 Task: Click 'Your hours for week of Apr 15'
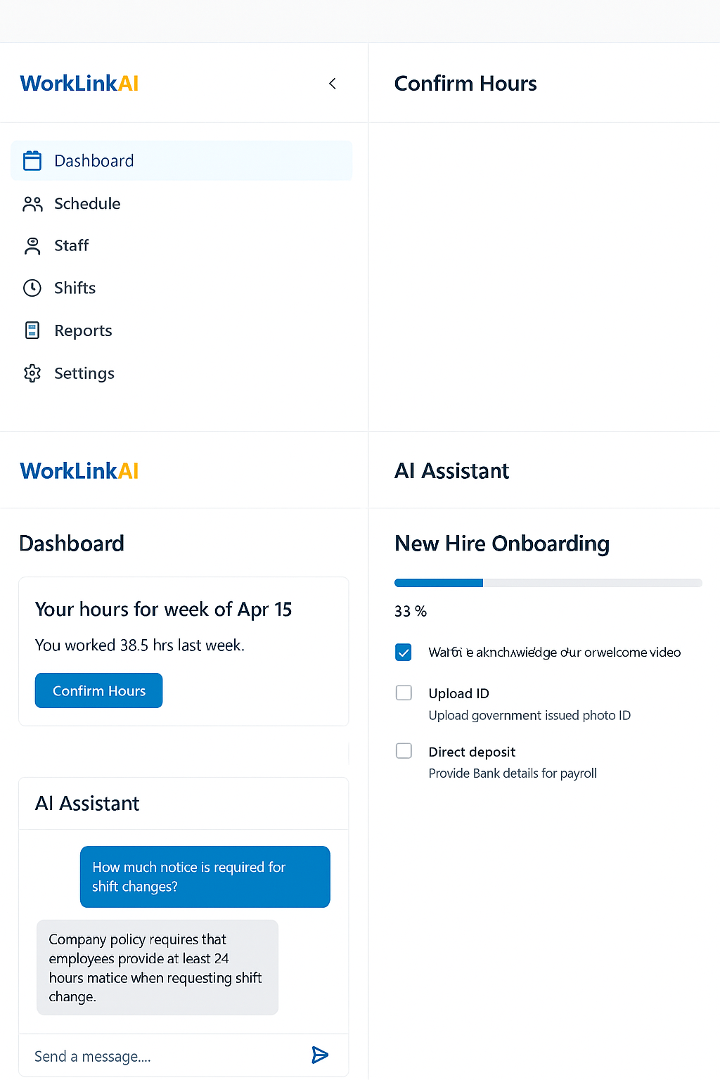163,610
